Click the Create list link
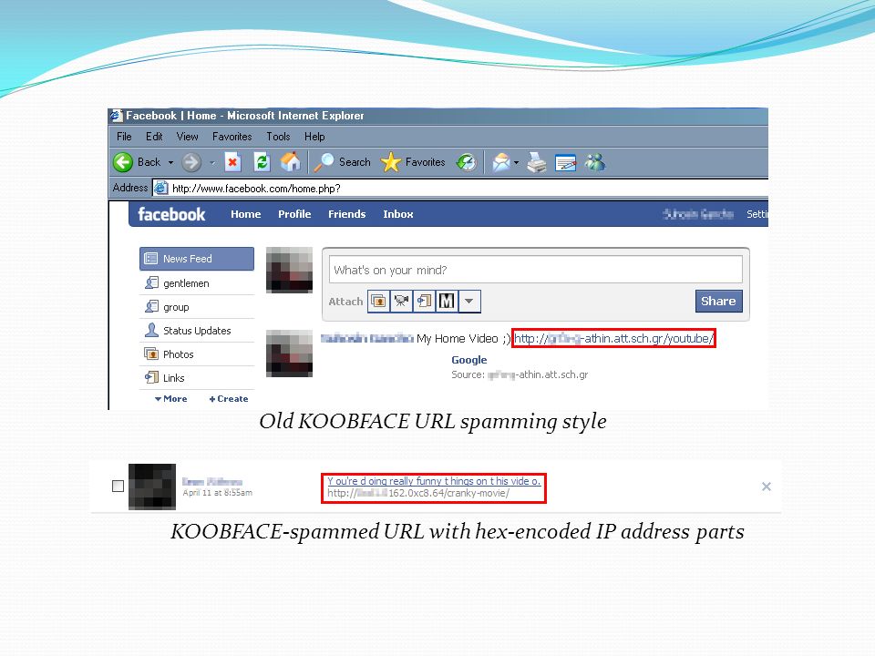The image size is (875, 656). pos(228,399)
